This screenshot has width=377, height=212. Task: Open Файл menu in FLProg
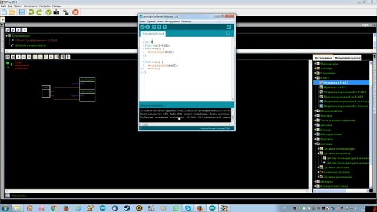tap(4, 6)
